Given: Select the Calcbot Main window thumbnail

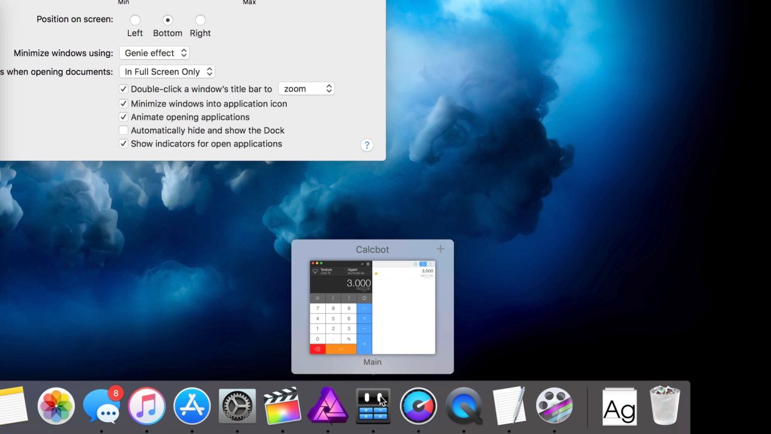Looking at the screenshot, I should [x=372, y=307].
